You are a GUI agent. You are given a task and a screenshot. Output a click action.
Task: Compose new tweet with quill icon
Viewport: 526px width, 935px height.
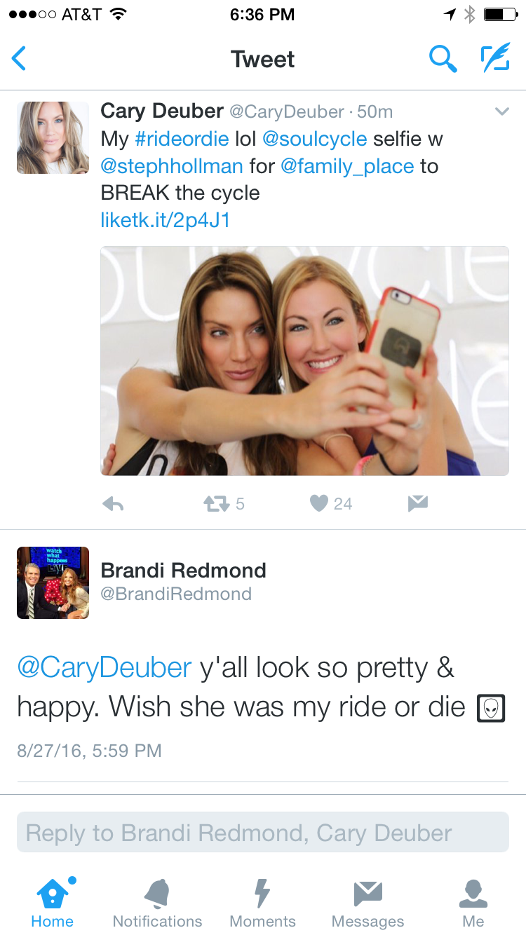click(x=495, y=59)
